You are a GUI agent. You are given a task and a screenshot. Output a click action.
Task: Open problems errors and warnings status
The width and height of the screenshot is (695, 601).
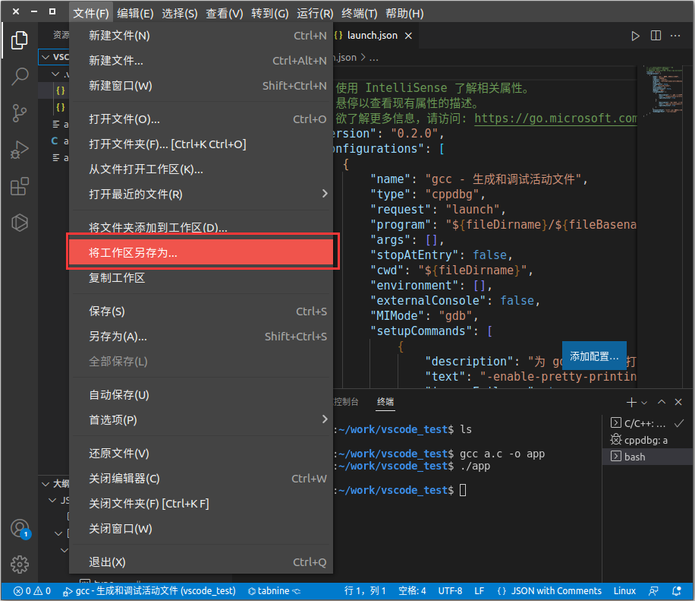32,591
